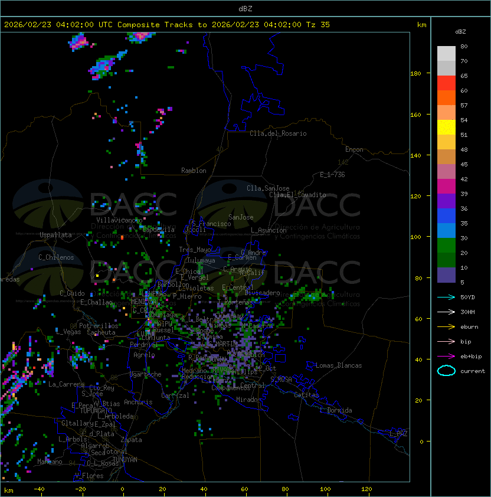Click the La_Carrera map label
491x497 pixels.
[66, 384]
